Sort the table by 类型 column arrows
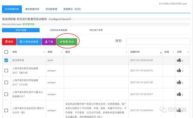 click(62, 52)
